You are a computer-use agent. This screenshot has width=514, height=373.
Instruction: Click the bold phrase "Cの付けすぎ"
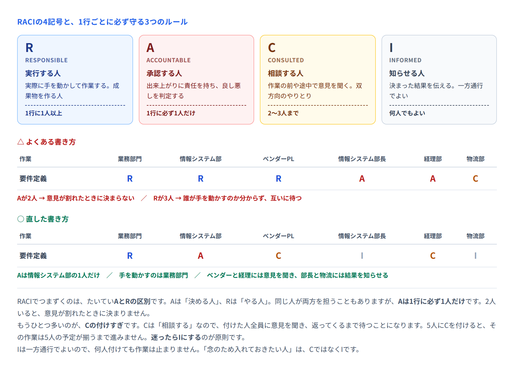104,326
